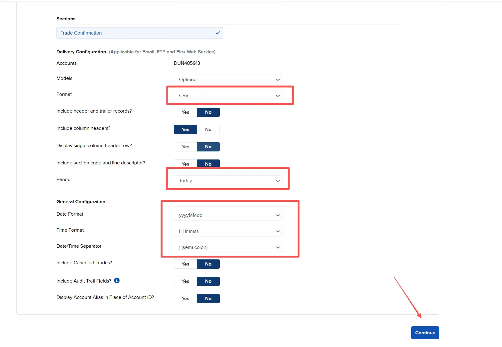Expand the Time Format dropdown

228,231
